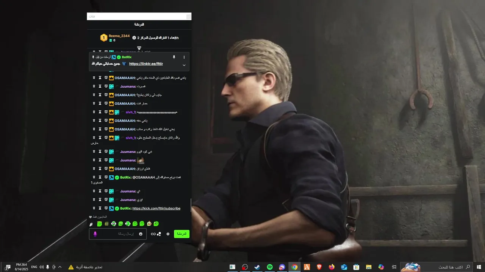
Task: Open Outlook from the taskbar
Action: pyautogui.click(x=344, y=267)
